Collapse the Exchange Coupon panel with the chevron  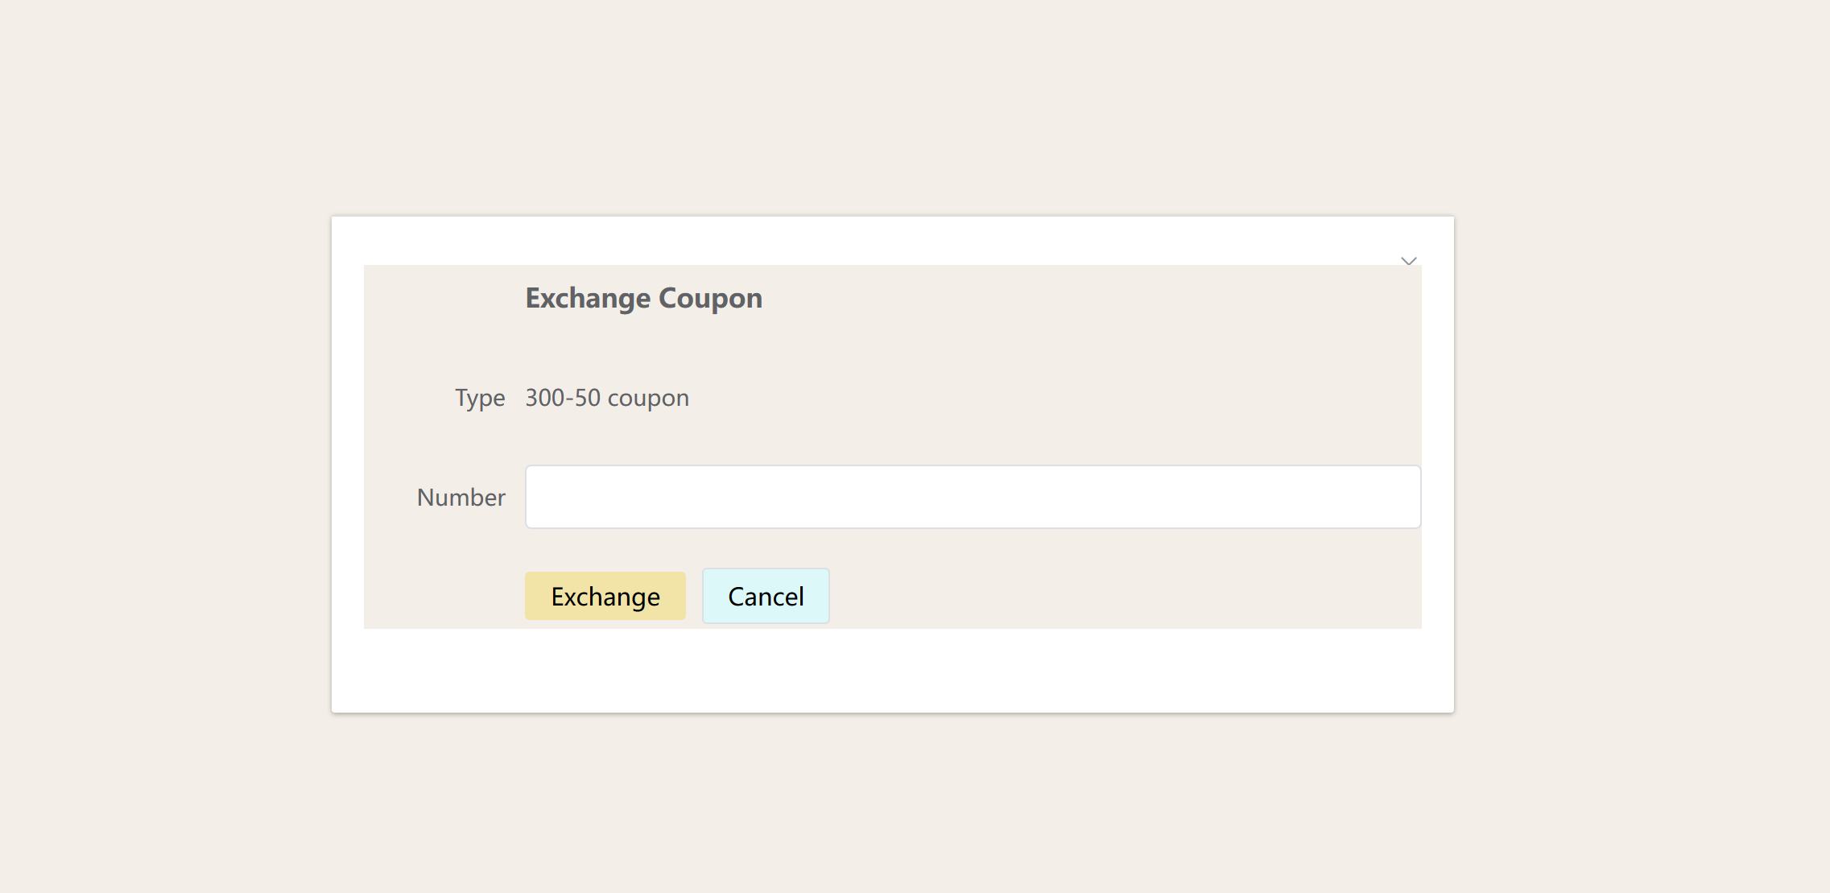pyautogui.click(x=1408, y=261)
